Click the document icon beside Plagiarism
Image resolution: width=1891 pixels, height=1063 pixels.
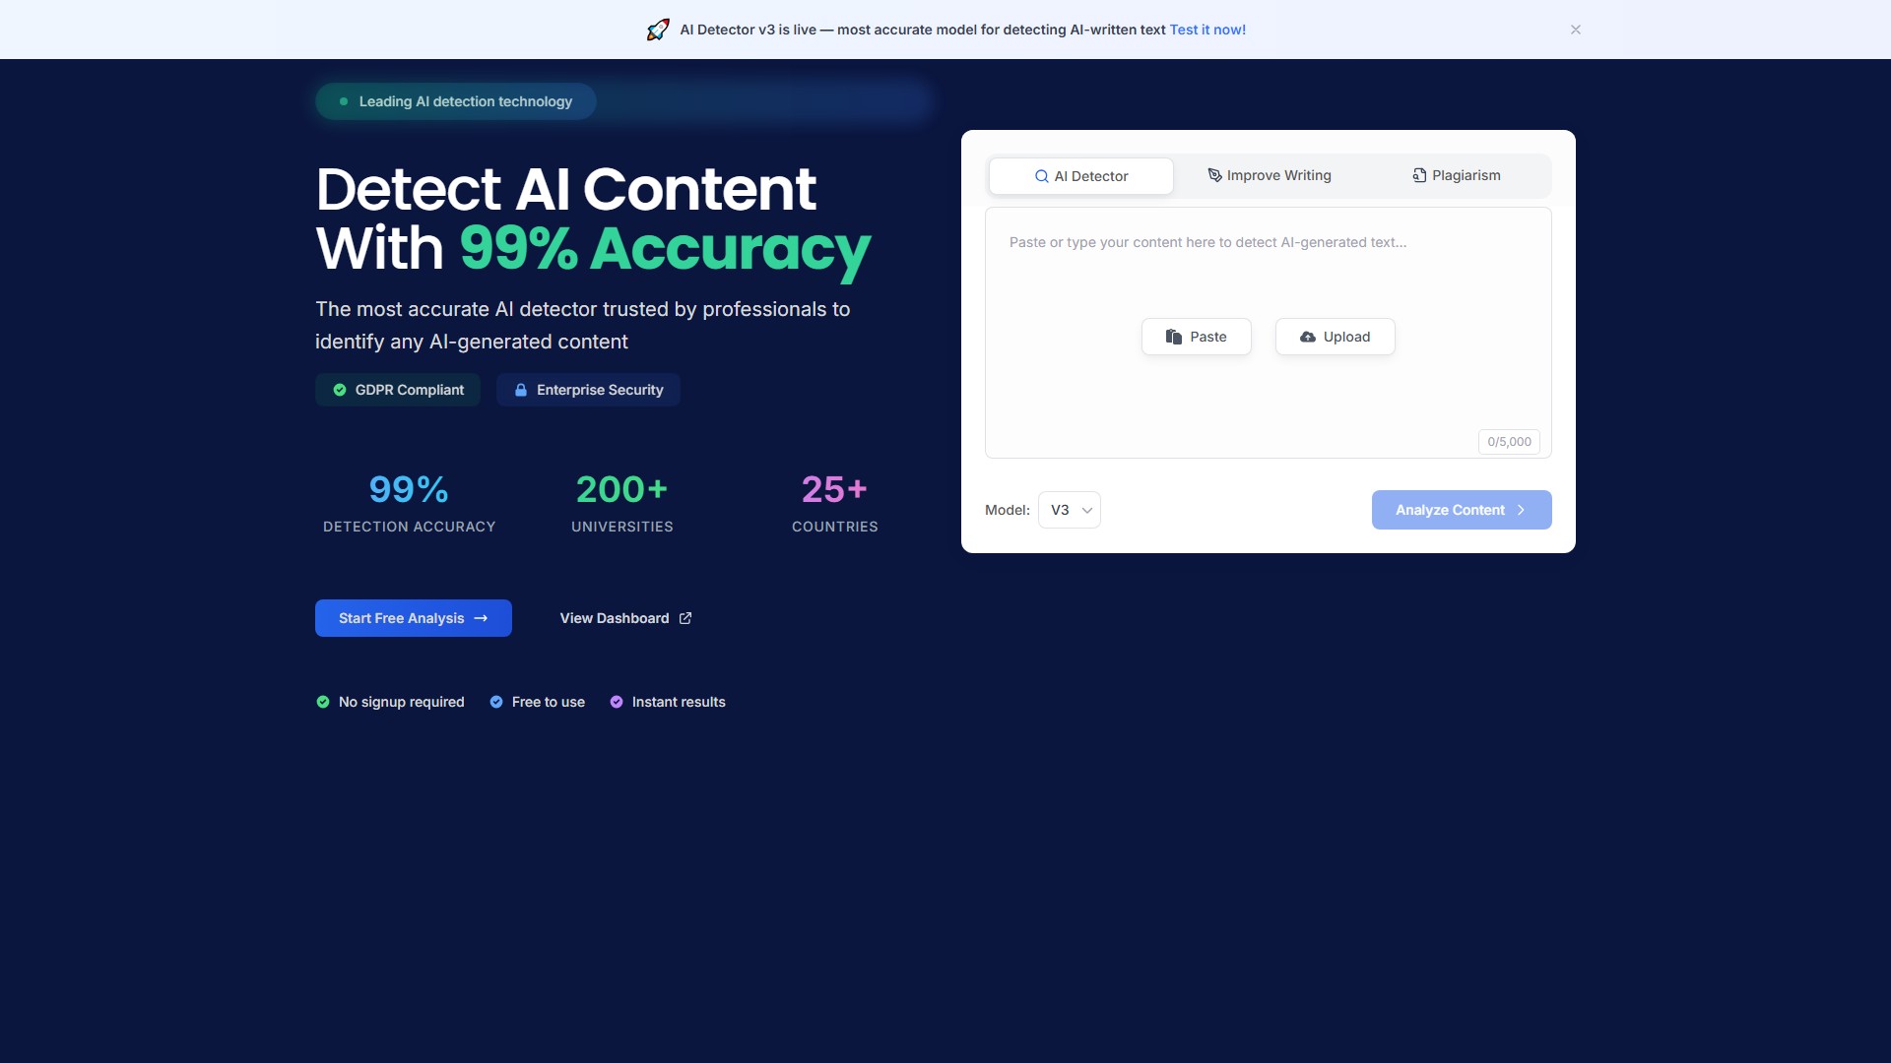point(1418,175)
